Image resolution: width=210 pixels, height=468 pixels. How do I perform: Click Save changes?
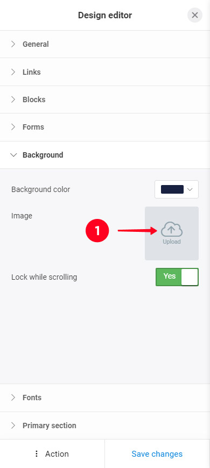click(157, 453)
